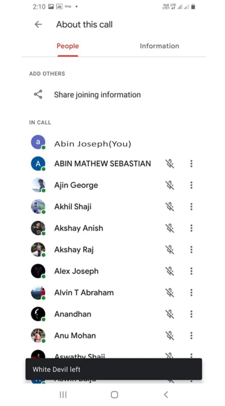This screenshot has height=406, width=225.
Task: Open more options for Alvin T Abraham
Action: (191, 292)
